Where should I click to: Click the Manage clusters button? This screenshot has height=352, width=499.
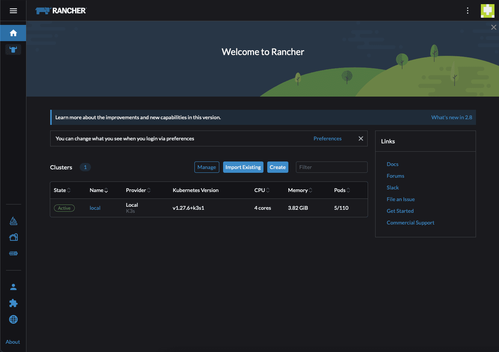[206, 167]
